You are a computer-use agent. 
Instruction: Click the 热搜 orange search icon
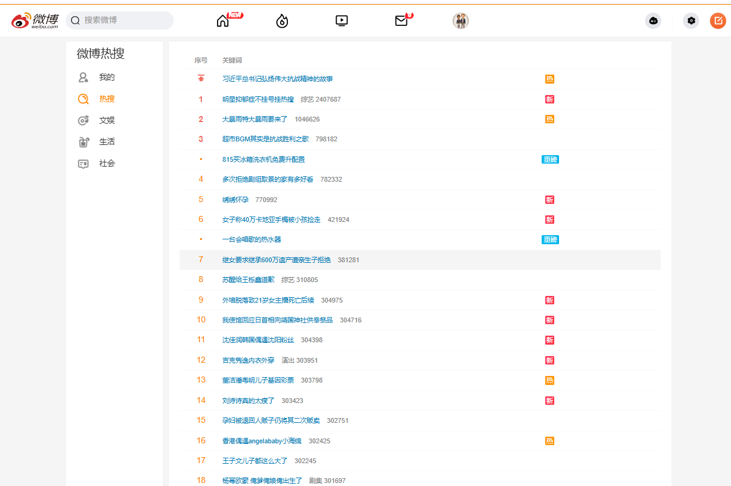[x=84, y=99]
